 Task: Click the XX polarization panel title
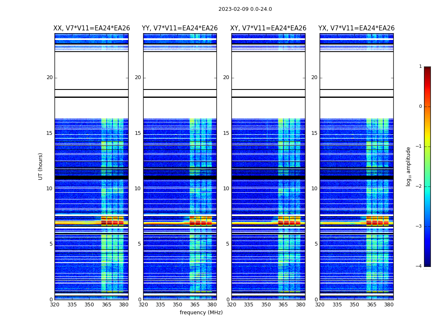click(x=92, y=28)
